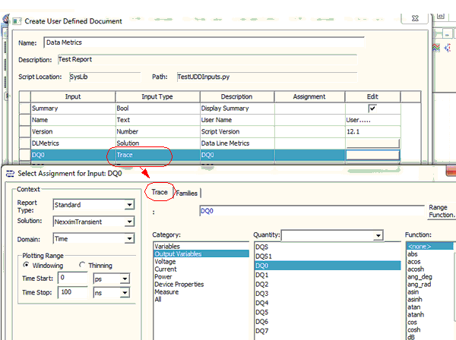Open the Domain dropdown
The image size is (456, 340).
coord(129,238)
